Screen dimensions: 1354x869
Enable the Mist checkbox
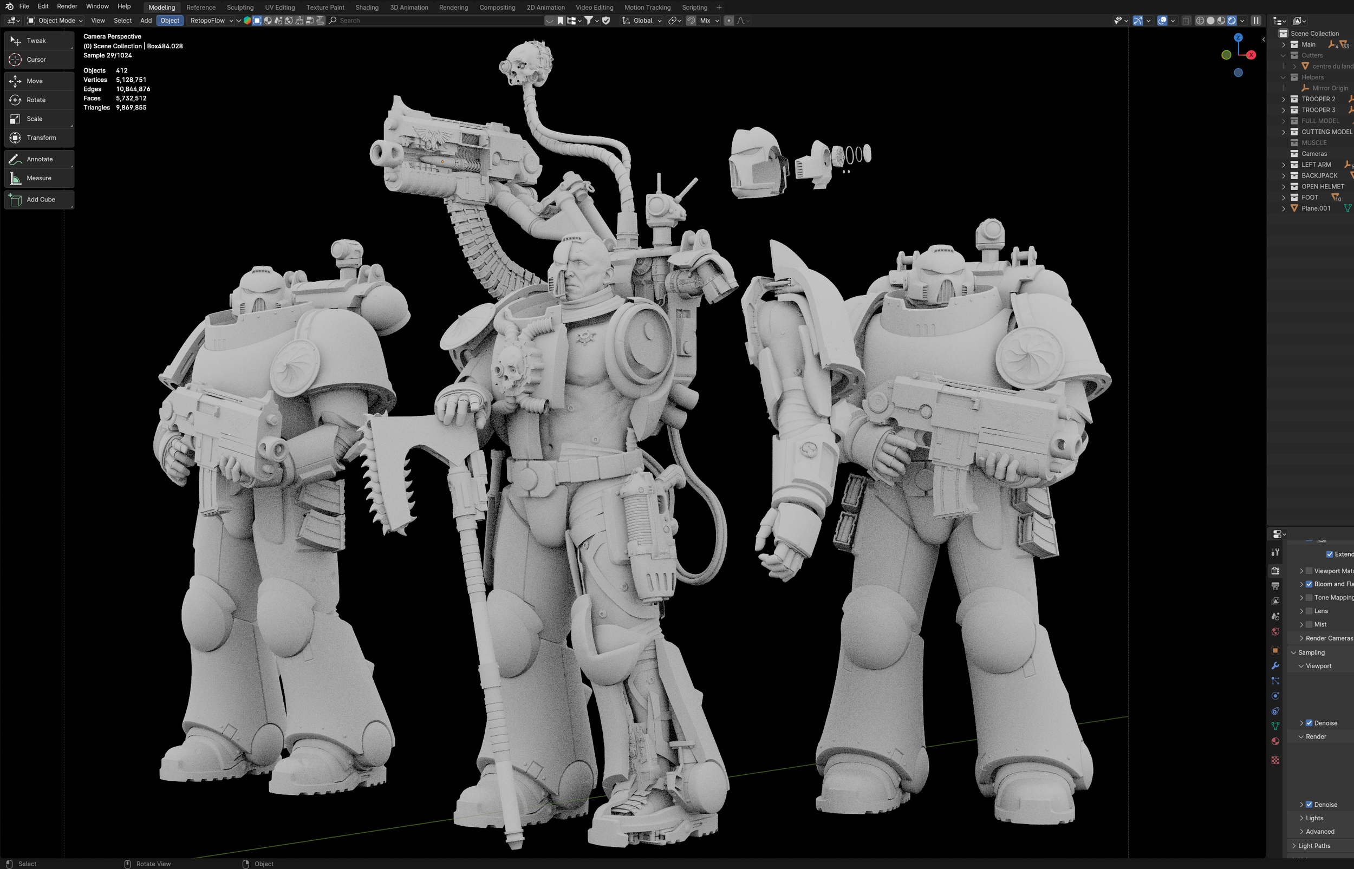coord(1309,625)
